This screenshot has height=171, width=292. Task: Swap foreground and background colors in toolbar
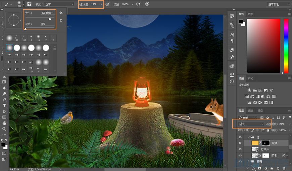pyautogui.click(x=6, y=140)
